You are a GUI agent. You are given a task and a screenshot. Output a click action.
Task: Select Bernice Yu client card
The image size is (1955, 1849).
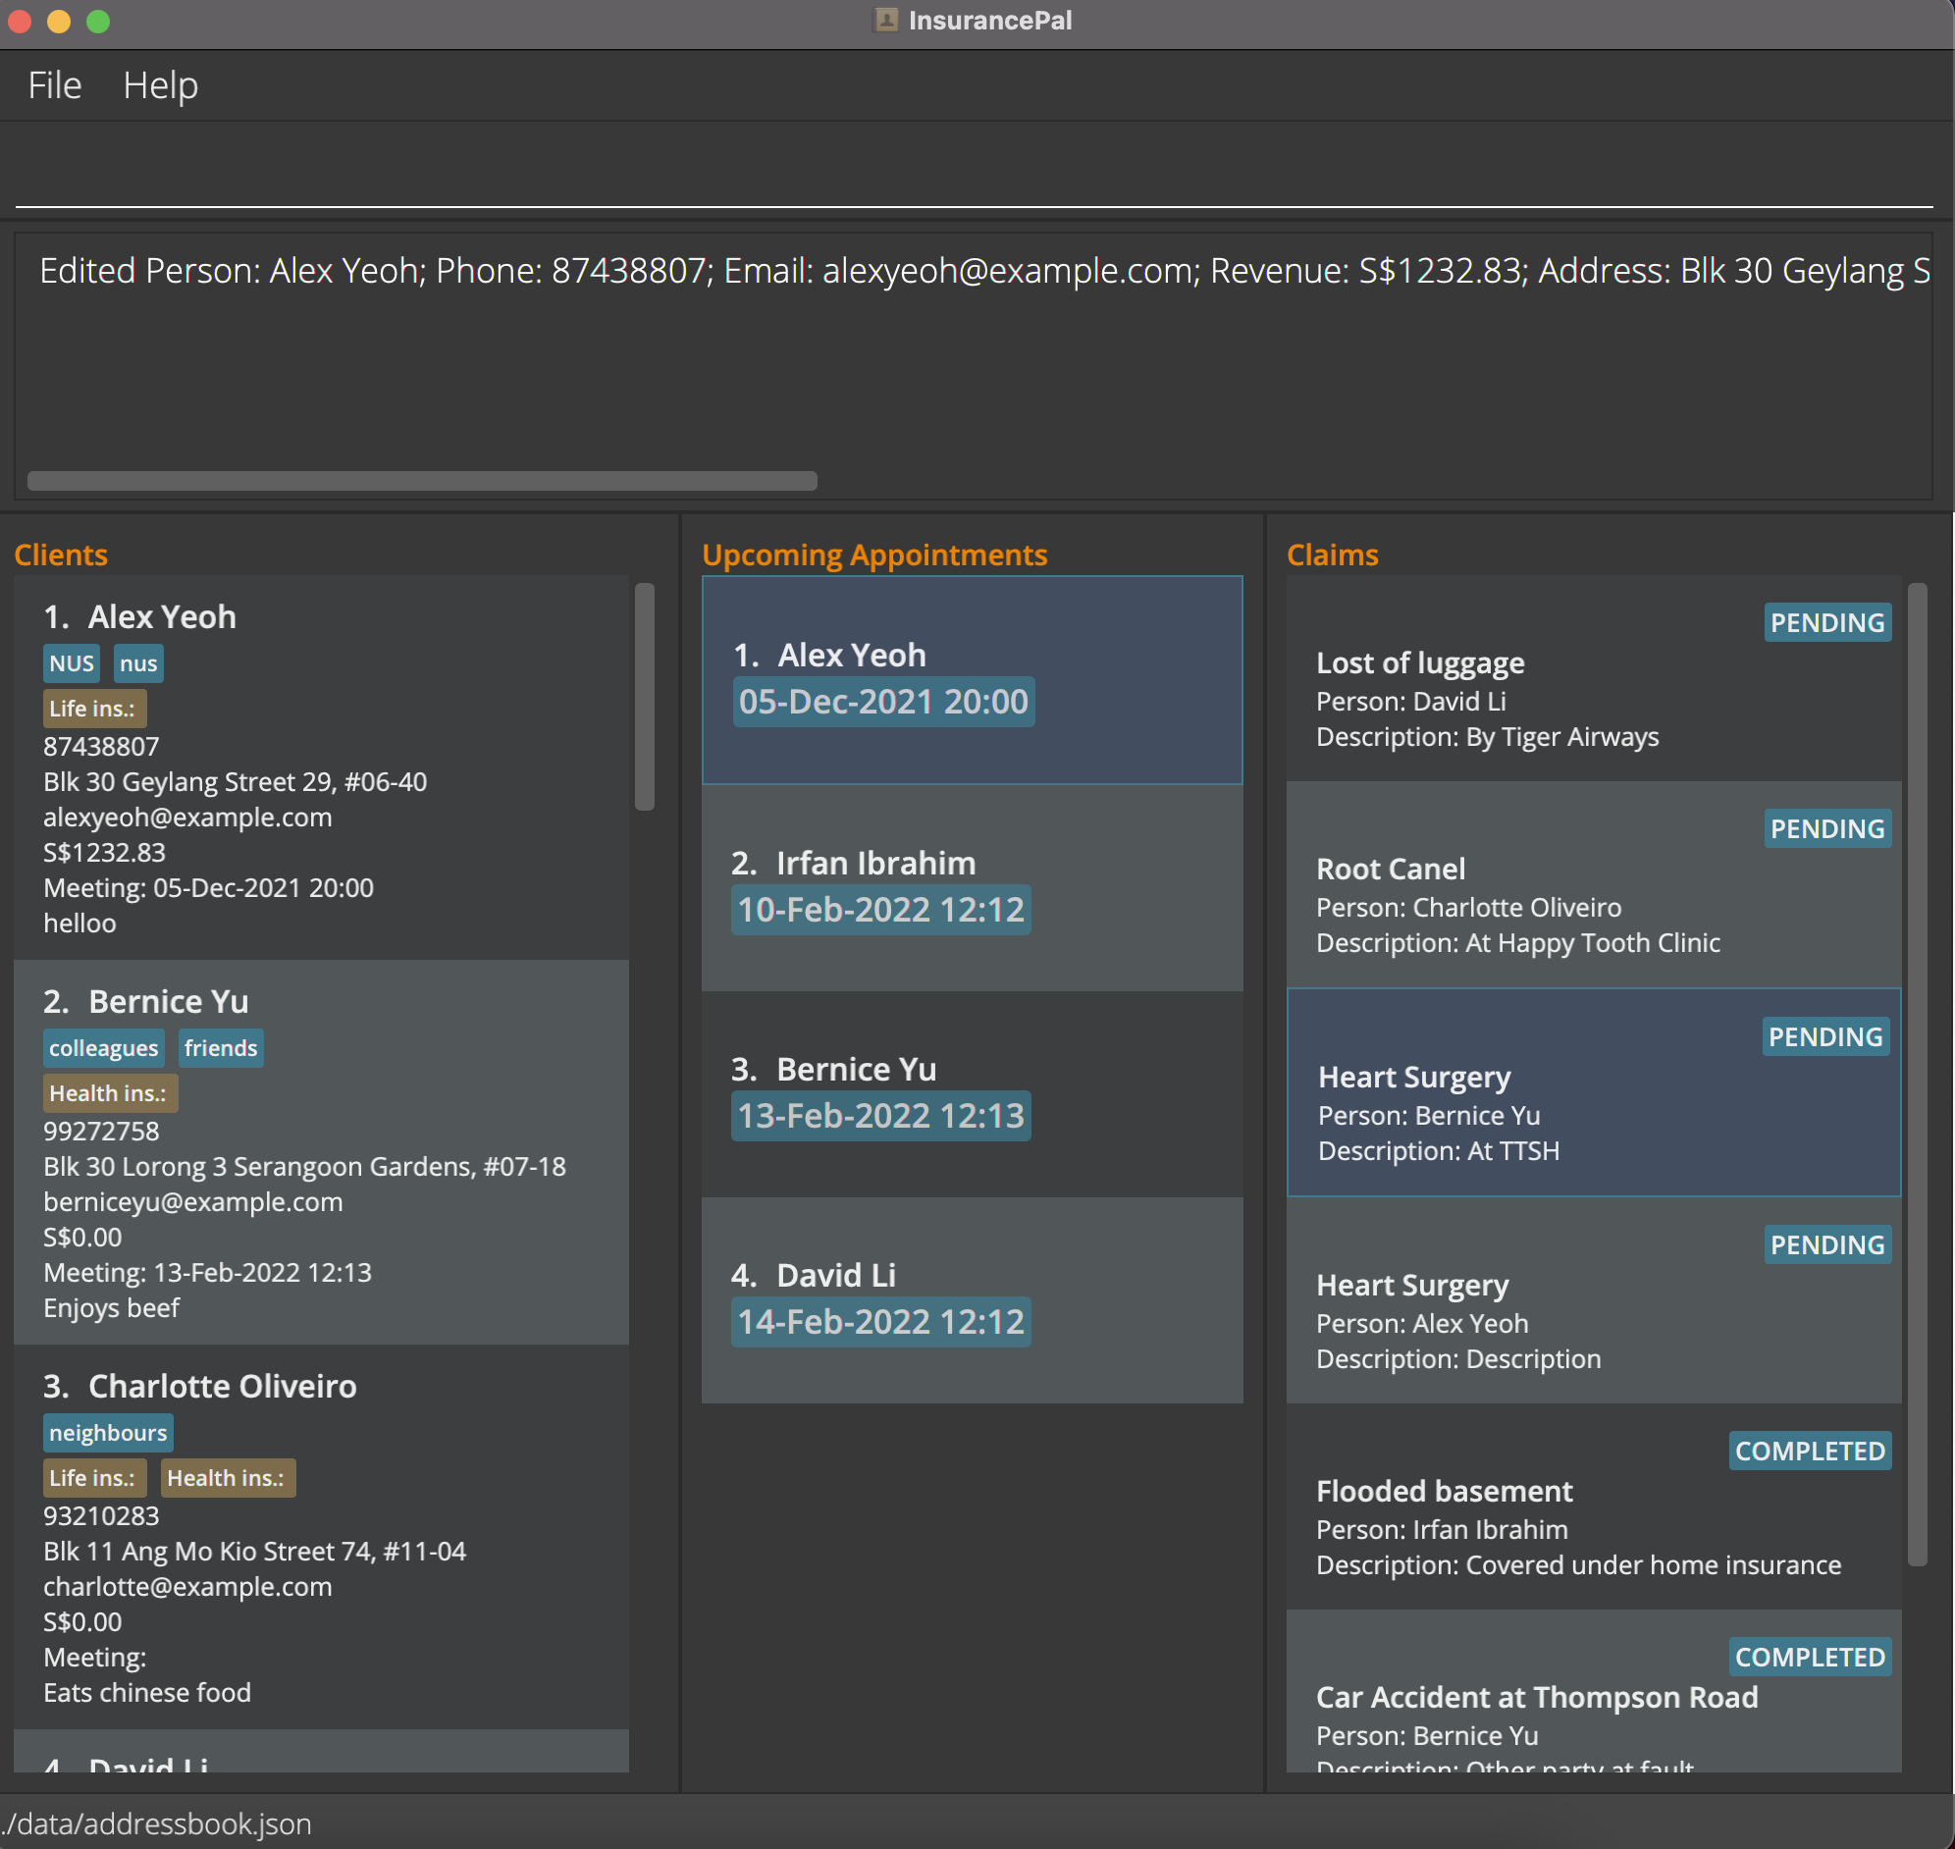click(321, 1153)
